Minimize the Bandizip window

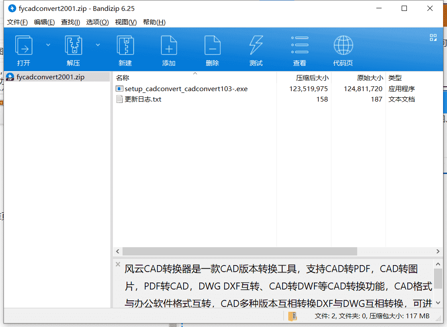click(379, 9)
